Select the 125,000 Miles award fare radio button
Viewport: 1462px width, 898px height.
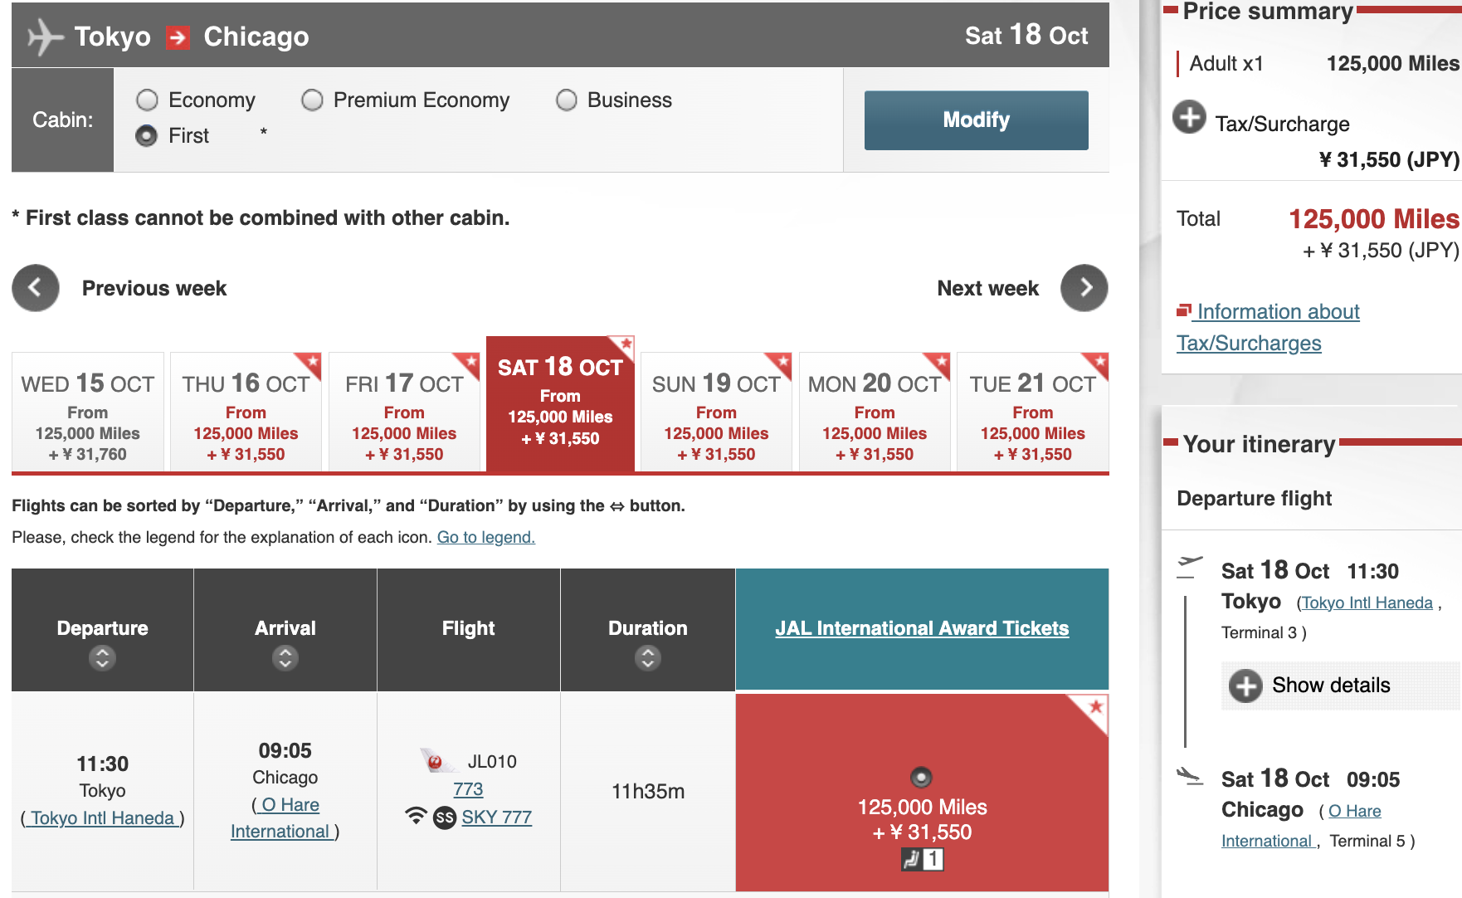pos(922,778)
